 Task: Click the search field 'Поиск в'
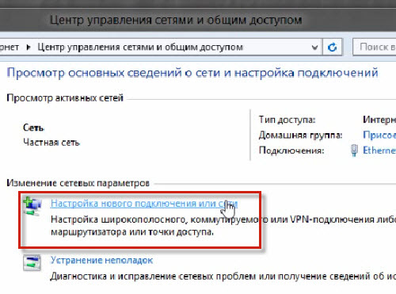click(x=375, y=47)
